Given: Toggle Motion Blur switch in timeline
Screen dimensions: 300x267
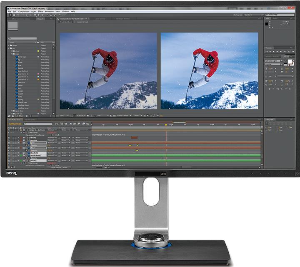Looking at the screenshot, I should click(x=79, y=124).
